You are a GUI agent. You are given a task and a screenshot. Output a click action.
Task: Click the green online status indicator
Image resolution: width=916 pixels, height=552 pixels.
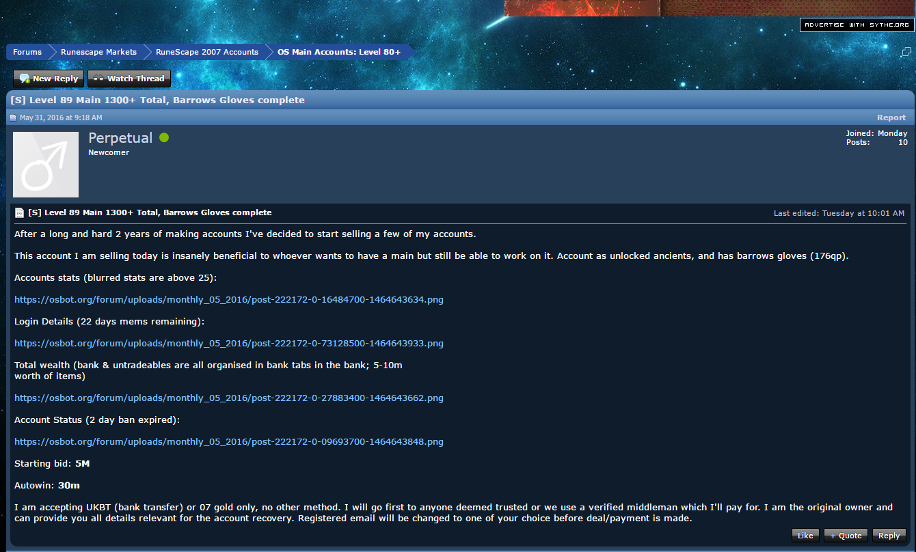coord(164,137)
